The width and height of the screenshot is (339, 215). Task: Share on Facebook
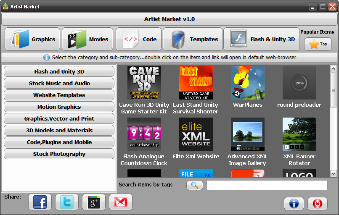pyautogui.click(x=40, y=202)
